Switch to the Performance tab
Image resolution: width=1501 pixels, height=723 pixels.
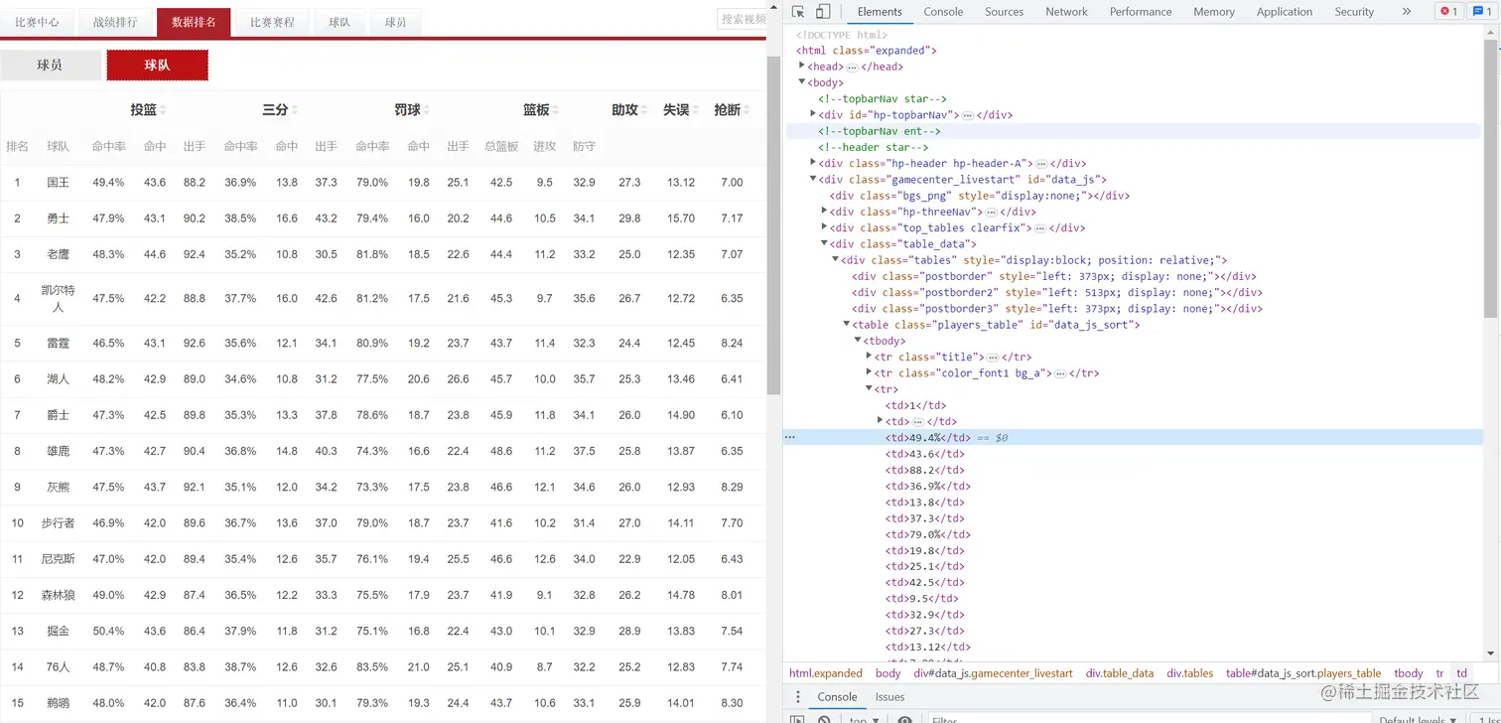[1141, 12]
